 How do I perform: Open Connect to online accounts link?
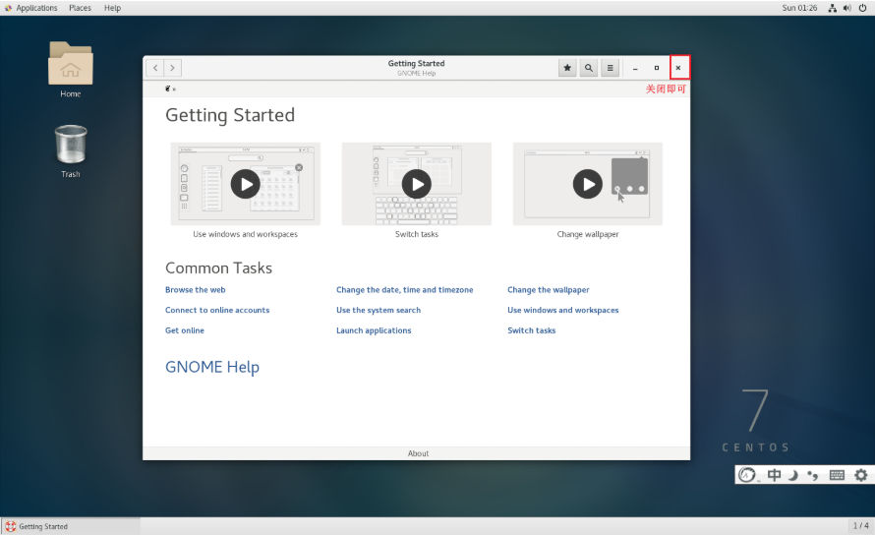click(217, 310)
